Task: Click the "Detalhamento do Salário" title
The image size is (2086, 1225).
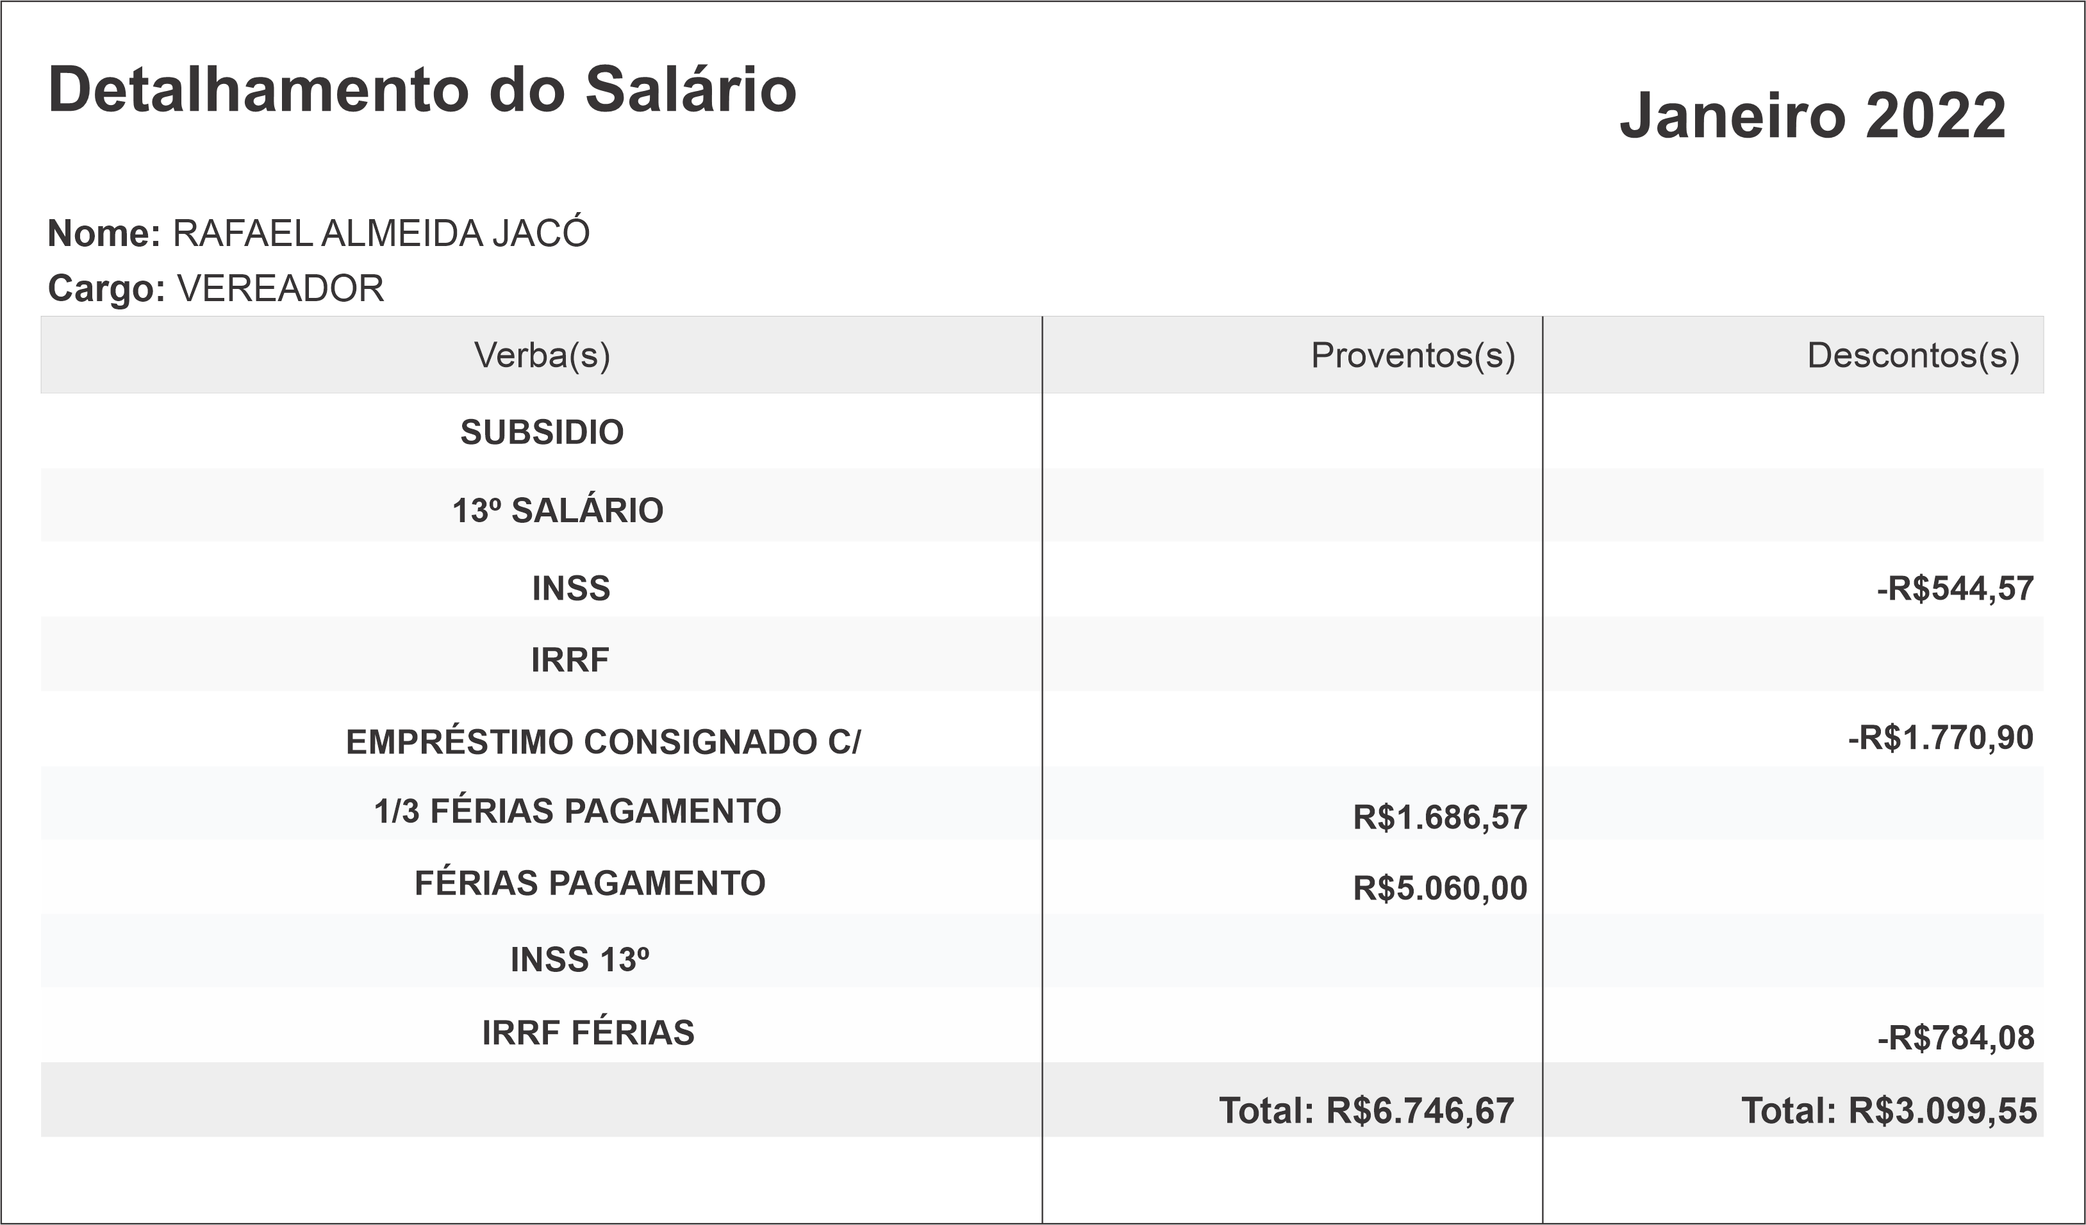Action: (422, 90)
